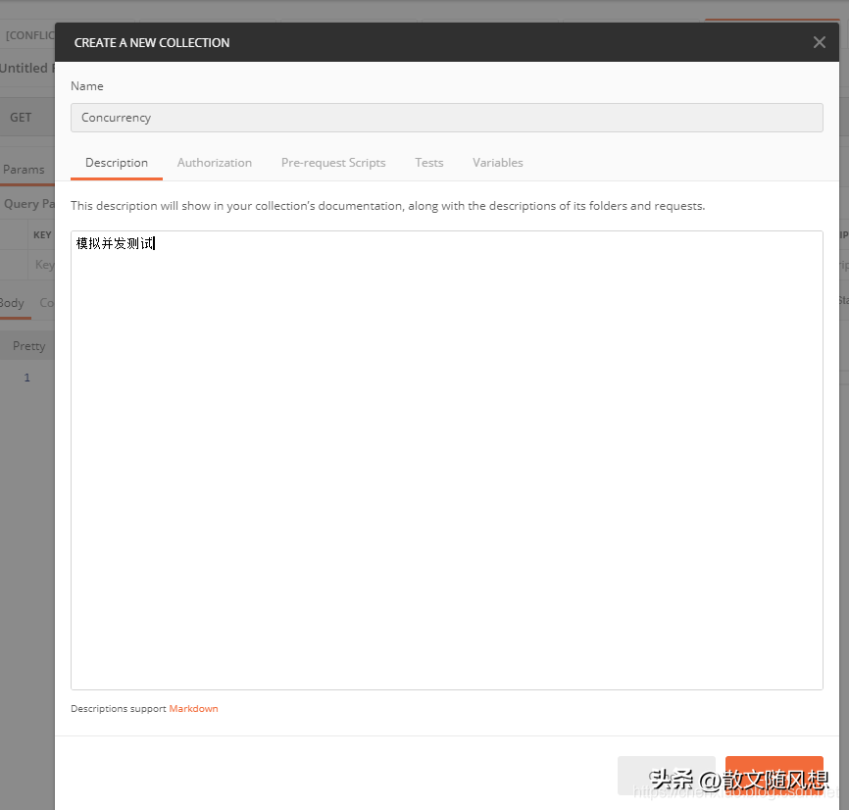Image resolution: width=849 pixels, height=810 pixels.
Task: Select the Params tab in the background window
Action: (x=24, y=170)
